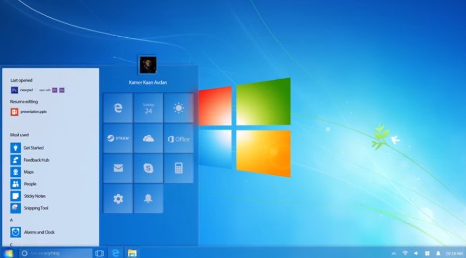466x258 pixels.
Task: Open the Microsoft Edge tile
Action: pos(118,108)
